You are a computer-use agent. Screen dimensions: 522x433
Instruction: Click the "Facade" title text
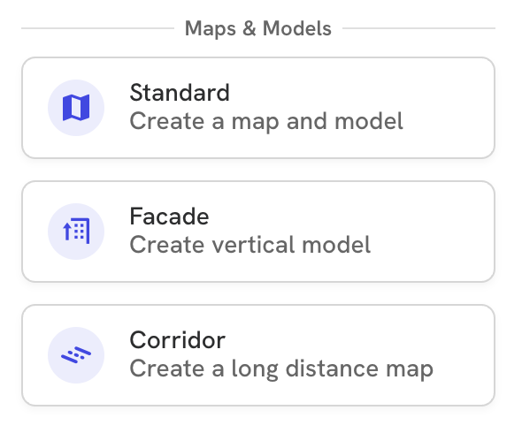pos(170,216)
